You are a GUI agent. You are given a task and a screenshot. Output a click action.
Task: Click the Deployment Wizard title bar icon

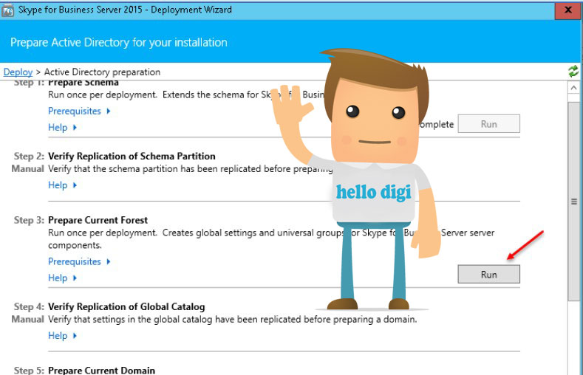click(x=7, y=10)
